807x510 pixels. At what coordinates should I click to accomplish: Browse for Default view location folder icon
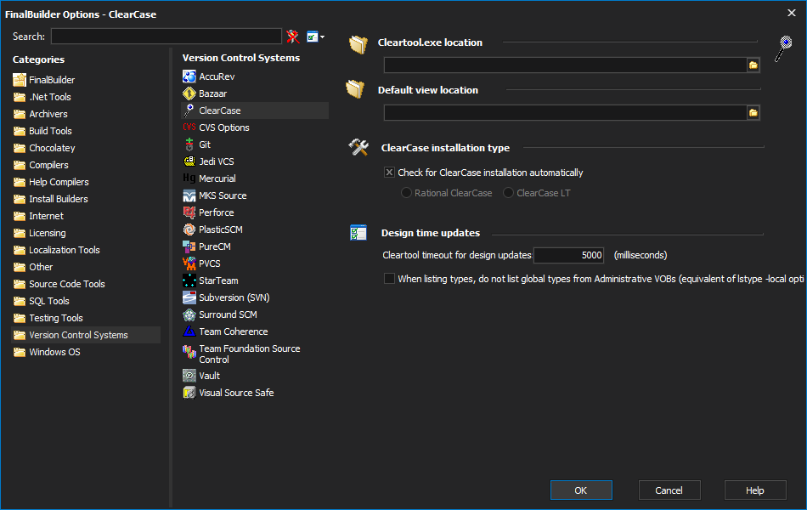point(753,112)
